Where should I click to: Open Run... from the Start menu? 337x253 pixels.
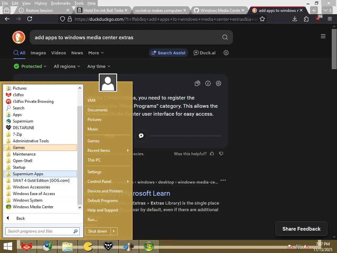coord(108,219)
